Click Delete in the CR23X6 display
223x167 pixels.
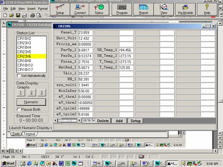click(103, 121)
